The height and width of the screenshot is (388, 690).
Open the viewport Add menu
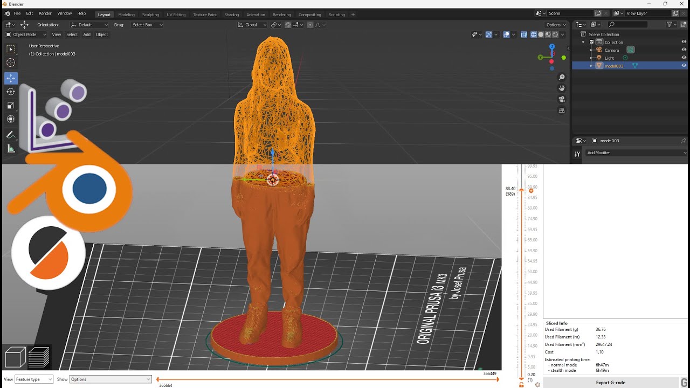87,34
